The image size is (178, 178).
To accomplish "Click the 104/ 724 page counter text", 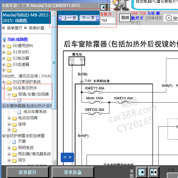I will coord(138,13).
